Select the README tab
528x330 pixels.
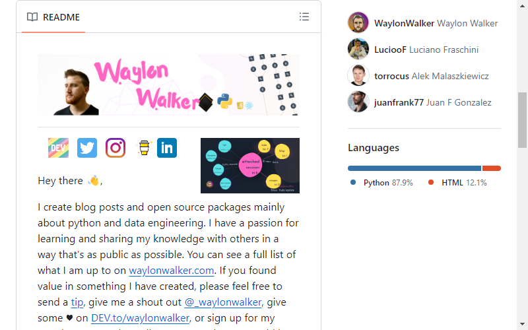(x=53, y=17)
